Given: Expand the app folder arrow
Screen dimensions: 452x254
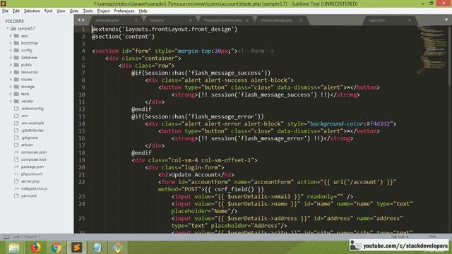Looking at the screenshot, I should tap(11, 36).
